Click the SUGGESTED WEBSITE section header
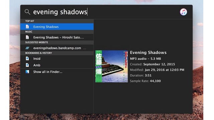 point(36,42)
